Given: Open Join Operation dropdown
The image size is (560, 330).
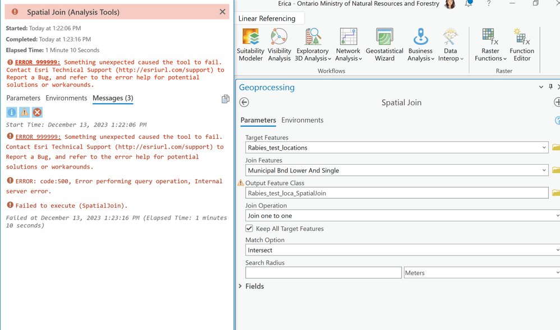Looking at the screenshot, I should click(558, 216).
